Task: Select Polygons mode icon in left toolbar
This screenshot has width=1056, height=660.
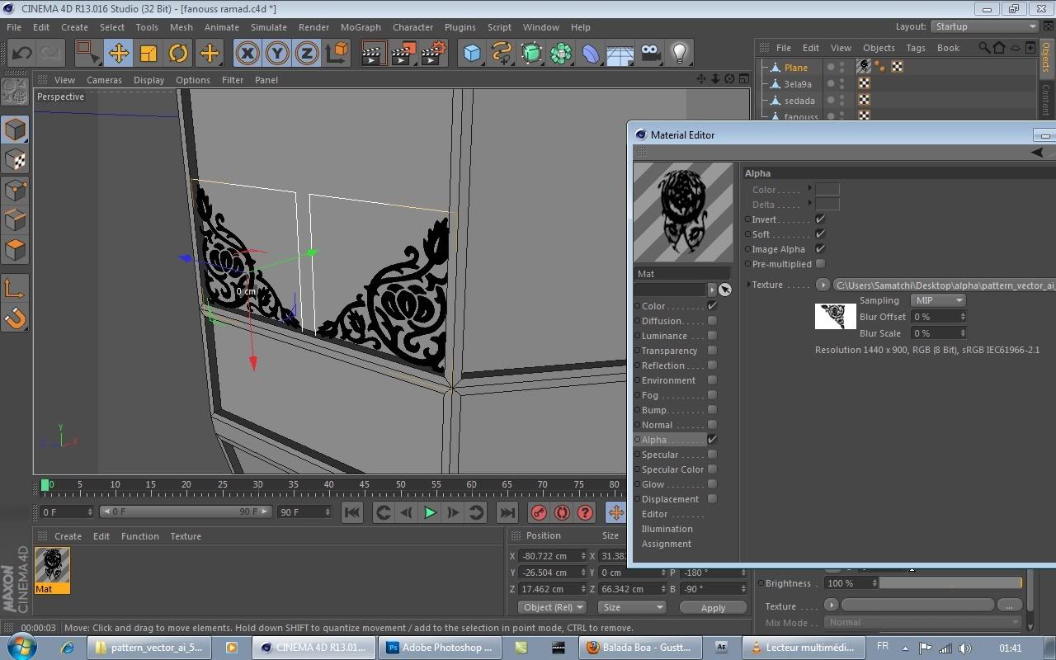Action: (16, 249)
